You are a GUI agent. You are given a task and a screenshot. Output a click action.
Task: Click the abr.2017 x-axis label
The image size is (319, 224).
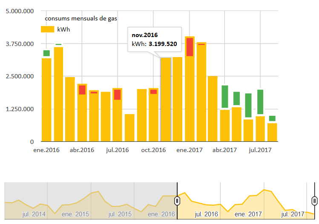pyautogui.click(x=224, y=150)
